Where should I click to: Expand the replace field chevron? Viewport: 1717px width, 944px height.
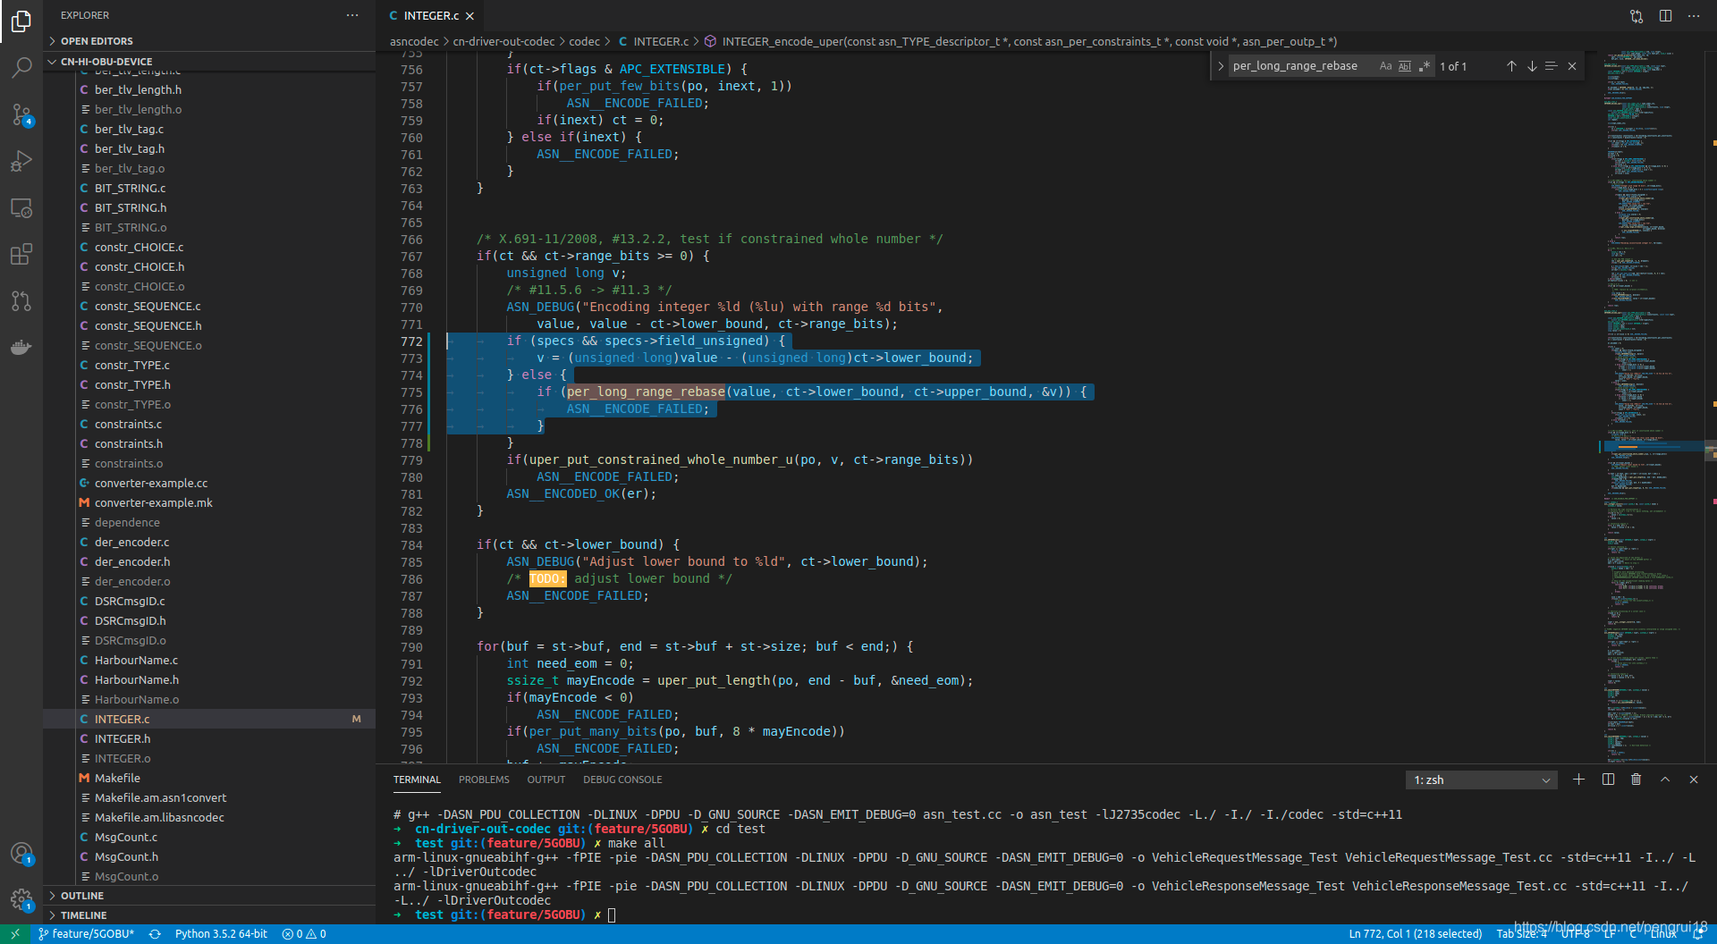(x=1221, y=66)
